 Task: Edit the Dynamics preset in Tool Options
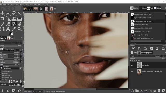click(x=21, y=68)
